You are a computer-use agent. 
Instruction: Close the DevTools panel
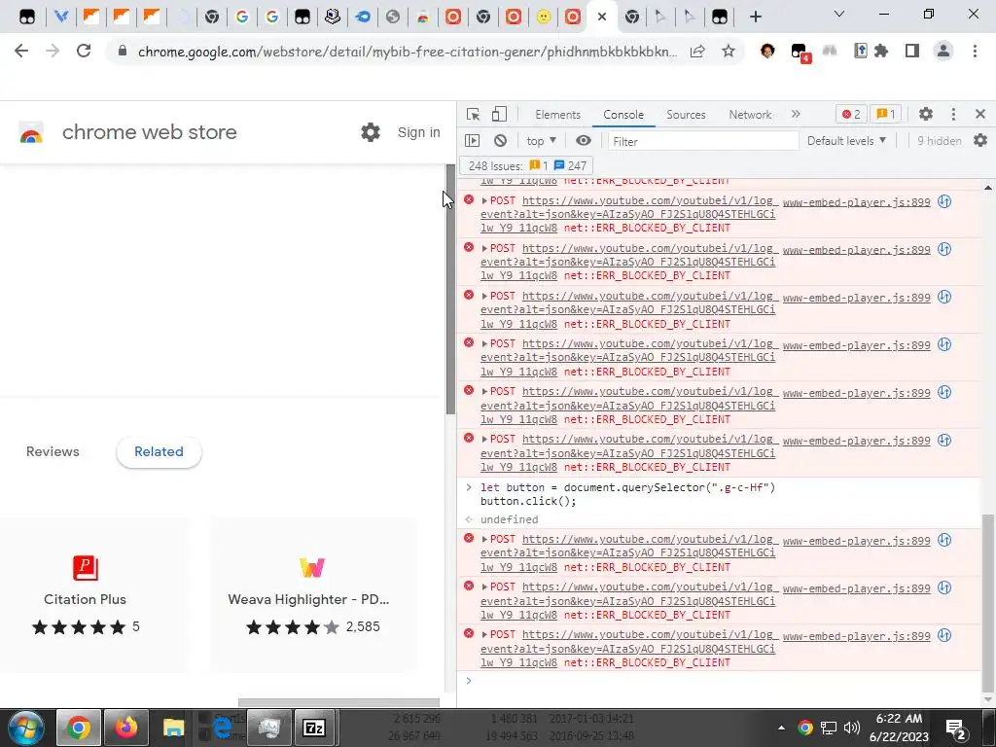pos(980,115)
